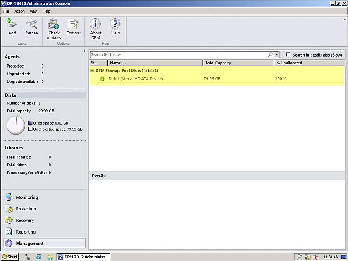348x261 pixels.
Task: Open the DPM Options dialog
Action: click(74, 26)
